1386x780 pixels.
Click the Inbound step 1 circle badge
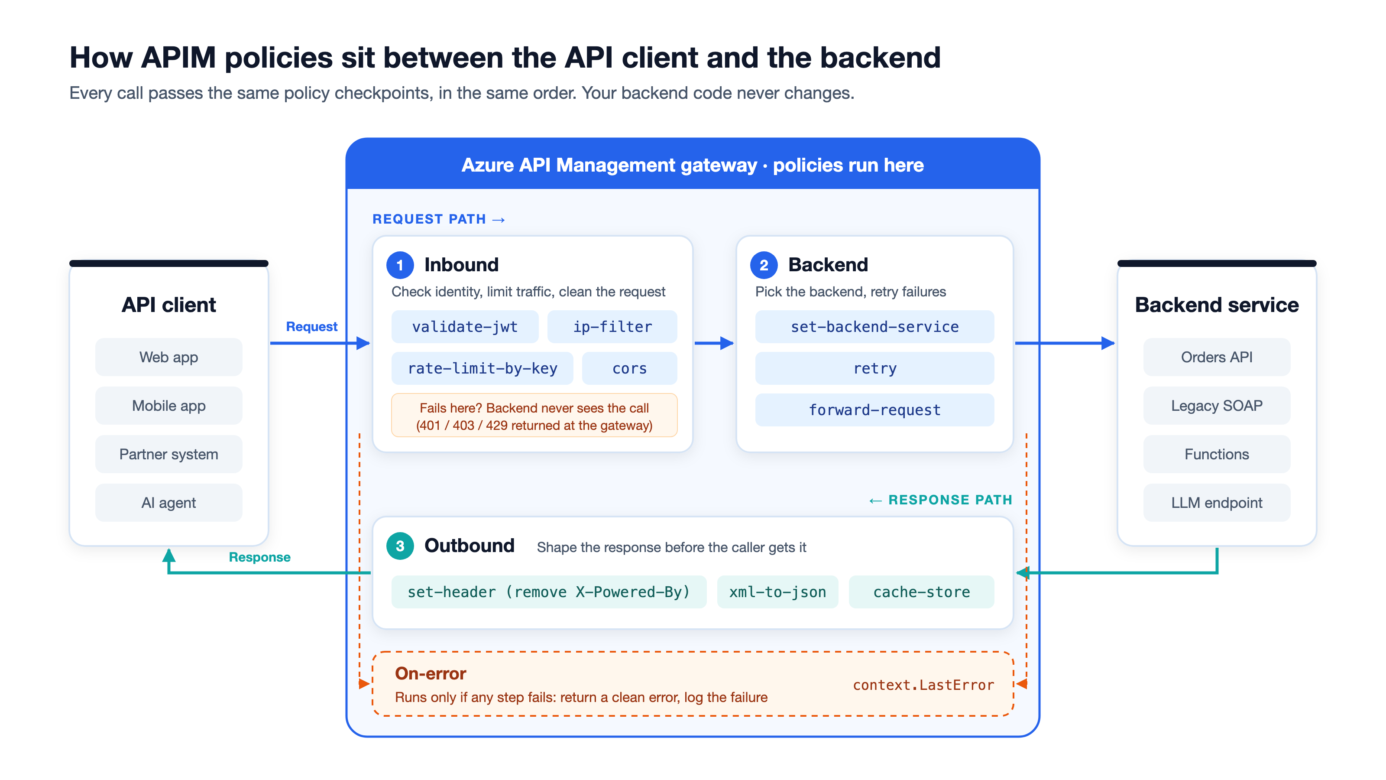click(400, 265)
